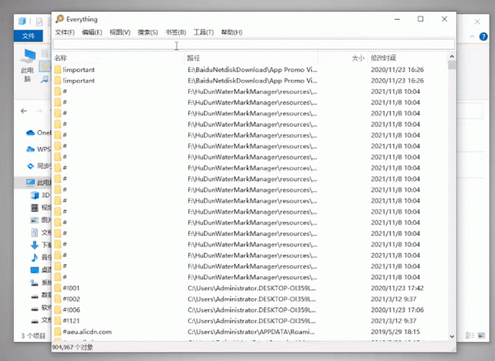Open Explorer help question mark icon
This screenshot has height=361, width=495.
tap(483, 36)
